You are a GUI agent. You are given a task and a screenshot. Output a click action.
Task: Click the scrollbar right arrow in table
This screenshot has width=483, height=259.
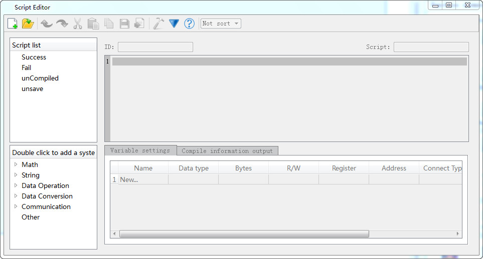pos(458,234)
